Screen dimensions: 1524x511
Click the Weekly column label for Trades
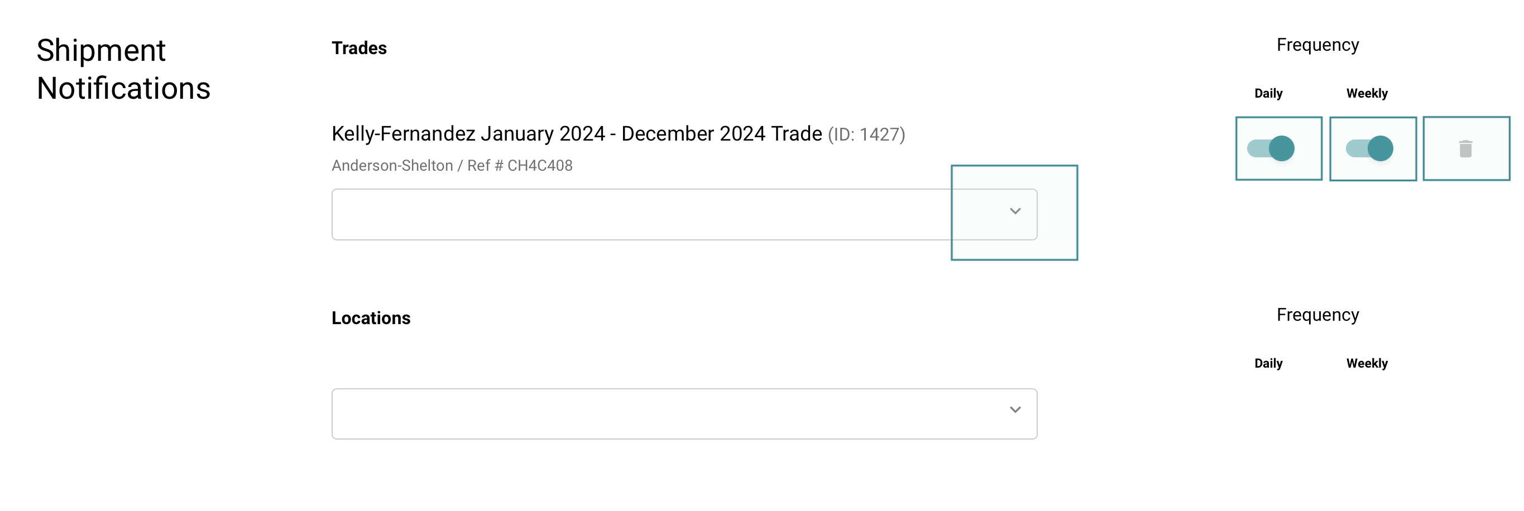tap(1367, 94)
